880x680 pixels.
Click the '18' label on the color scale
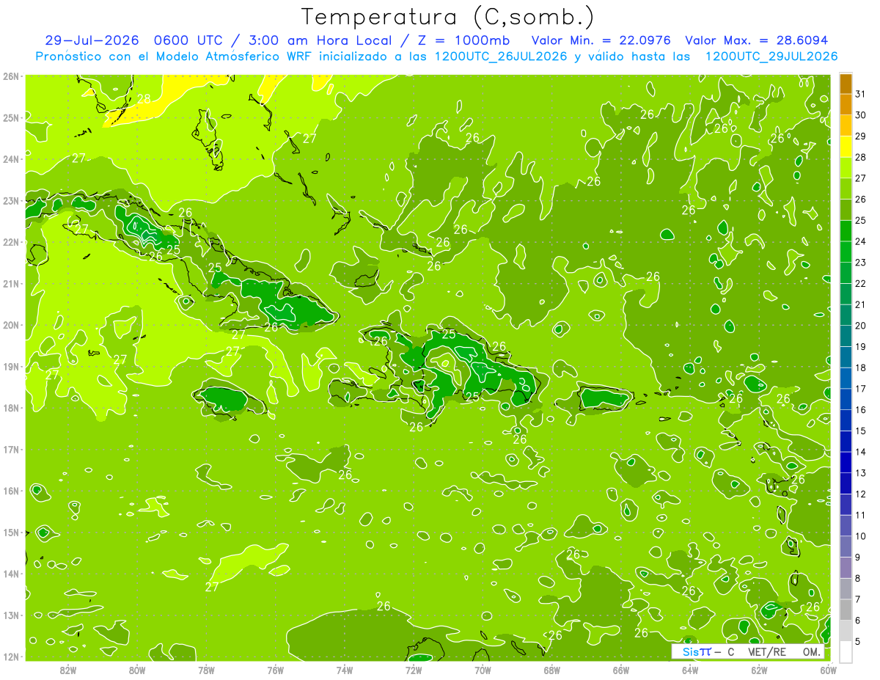[x=861, y=368]
